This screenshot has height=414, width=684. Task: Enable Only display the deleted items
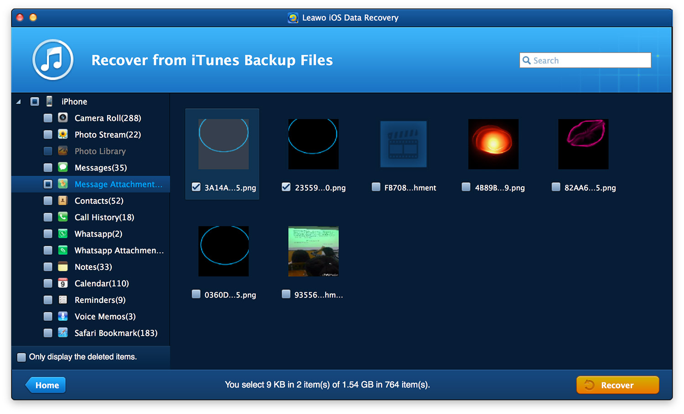[x=21, y=357]
